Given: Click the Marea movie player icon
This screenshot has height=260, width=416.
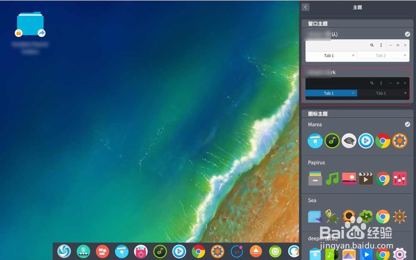Looking at the screenshot, I should [366, 140].
